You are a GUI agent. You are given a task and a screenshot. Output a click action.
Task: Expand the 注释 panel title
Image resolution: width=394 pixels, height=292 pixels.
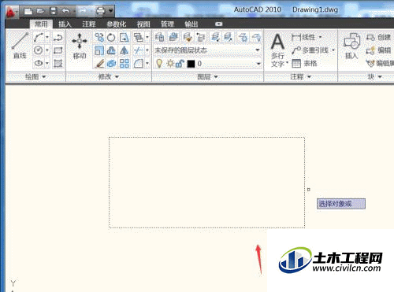click(301, 77)
